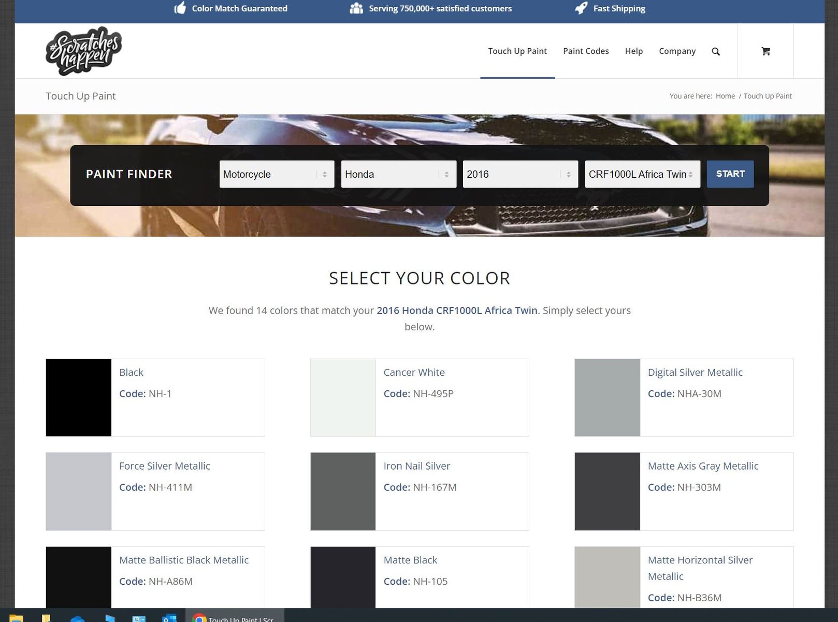Click Touch Up Paint breadcrumb link
838x622 pixels.
768,96
